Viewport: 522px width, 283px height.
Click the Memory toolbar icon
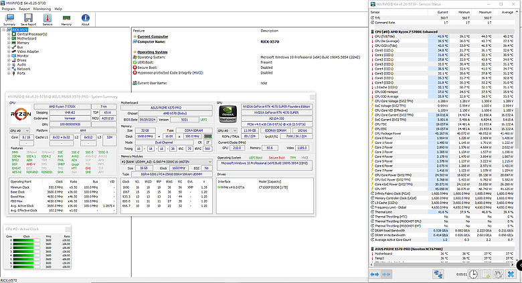coord(66,19)
